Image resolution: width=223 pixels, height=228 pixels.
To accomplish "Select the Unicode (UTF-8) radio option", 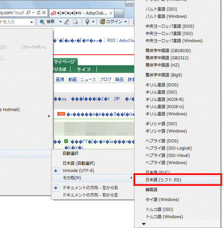I will point(93,170).
